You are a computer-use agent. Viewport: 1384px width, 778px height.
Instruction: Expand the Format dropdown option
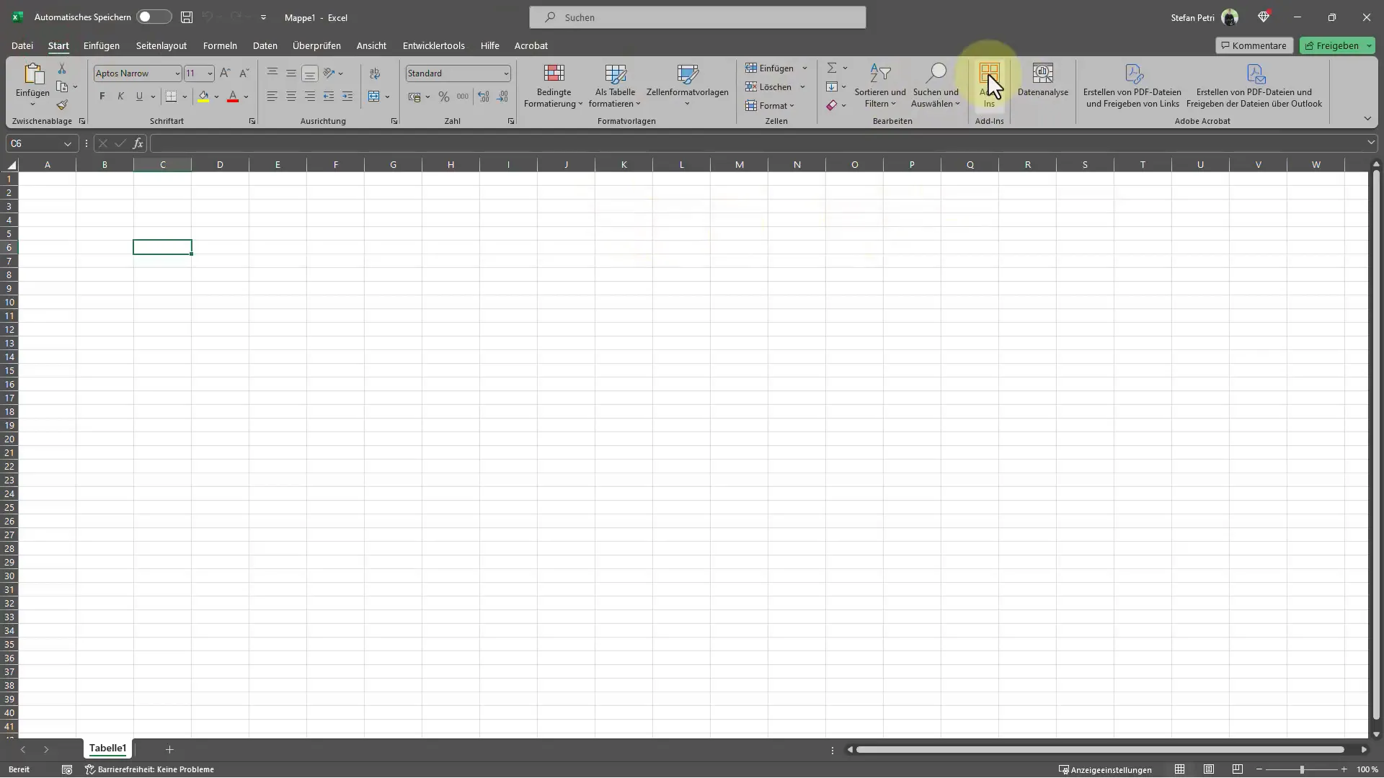[x=775, y=104]
